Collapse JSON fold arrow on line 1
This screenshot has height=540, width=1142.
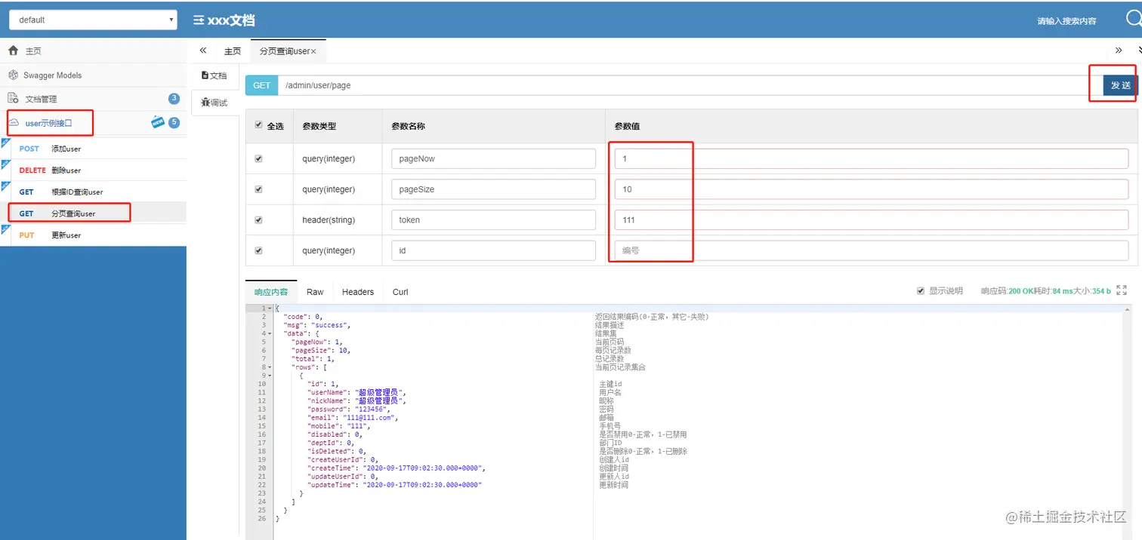(270, 308)
